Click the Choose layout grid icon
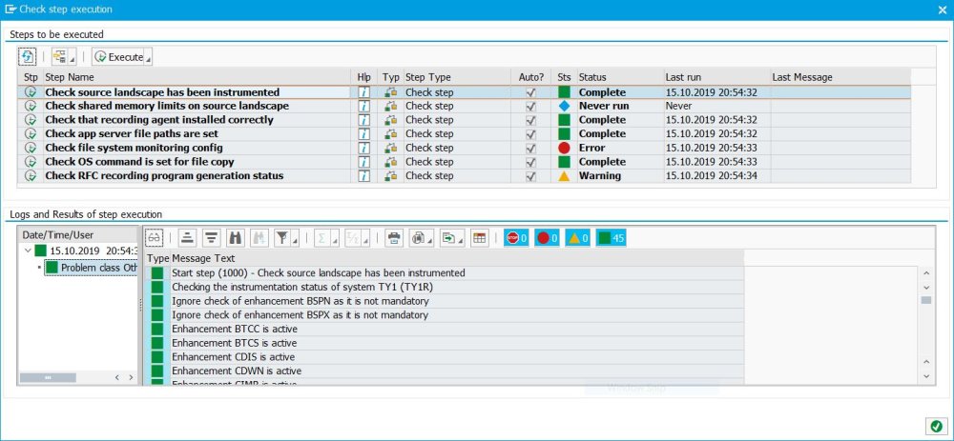954x441 pixels. (x=480, y=238)
